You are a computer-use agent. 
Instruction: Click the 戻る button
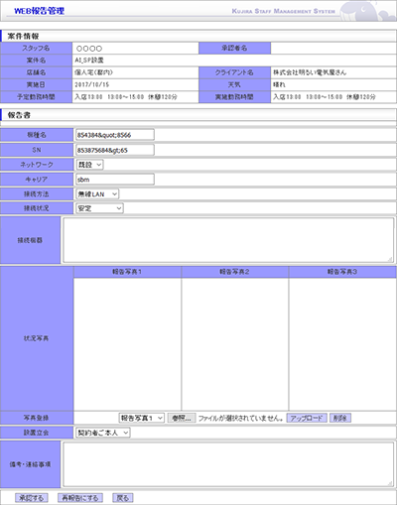tap(123, 498)
